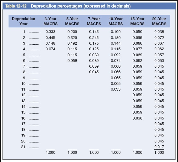Click the 0.057 value in 20-Year MACRS
This screenshot has width=178, height=162.
pos(159,55)
